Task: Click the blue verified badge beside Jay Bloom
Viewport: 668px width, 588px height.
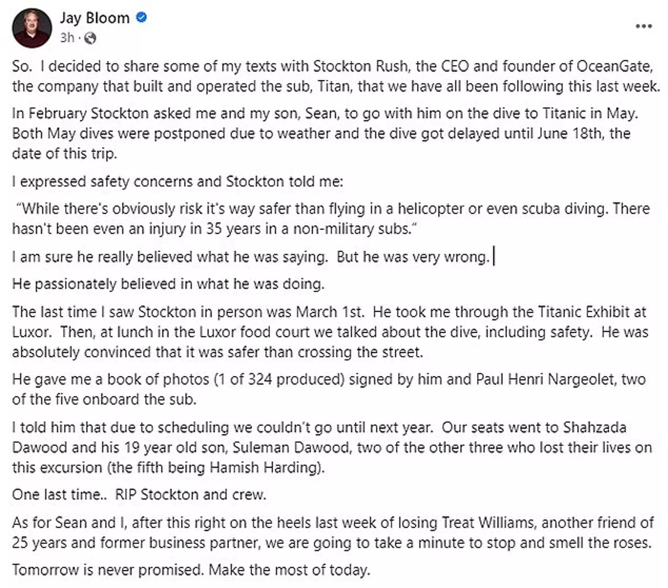Action: [141, 18]
